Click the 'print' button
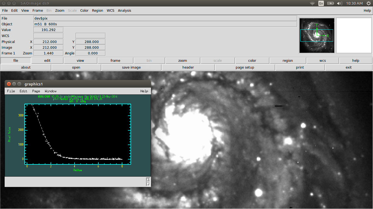373x209 pixels. 300,67
